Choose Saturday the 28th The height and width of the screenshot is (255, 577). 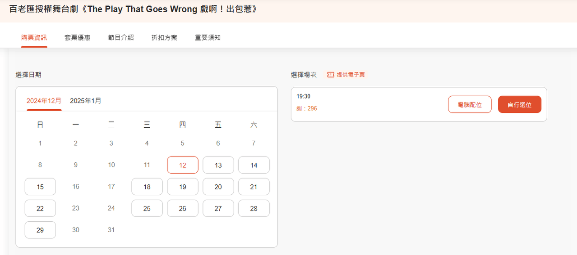tap(254, 208)
